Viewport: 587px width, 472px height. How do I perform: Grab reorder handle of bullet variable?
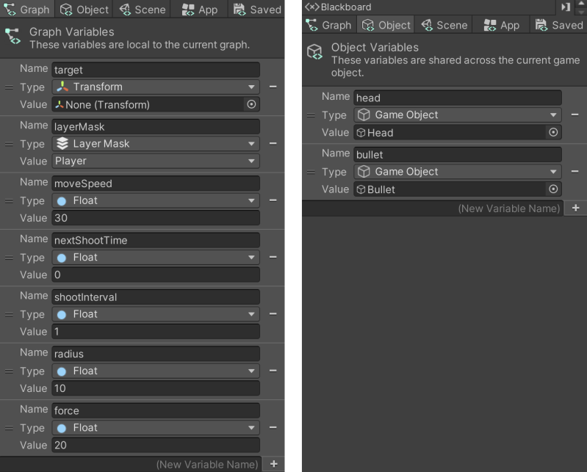pos(311,172)
